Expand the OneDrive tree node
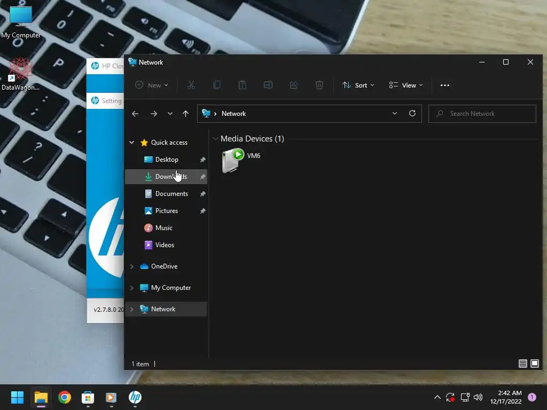 [132, 266]
